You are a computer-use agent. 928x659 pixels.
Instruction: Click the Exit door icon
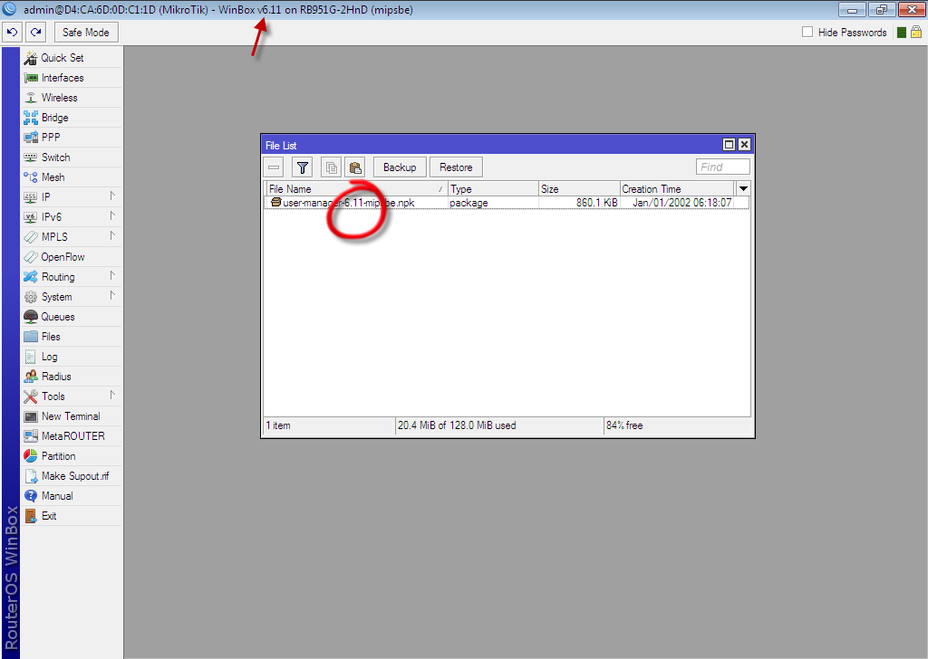[30, 516]
